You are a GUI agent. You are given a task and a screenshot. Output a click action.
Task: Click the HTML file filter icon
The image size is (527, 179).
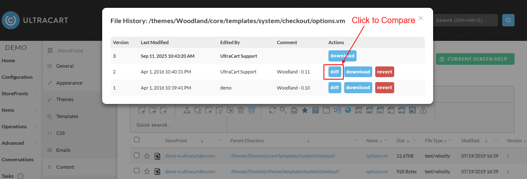359,110
